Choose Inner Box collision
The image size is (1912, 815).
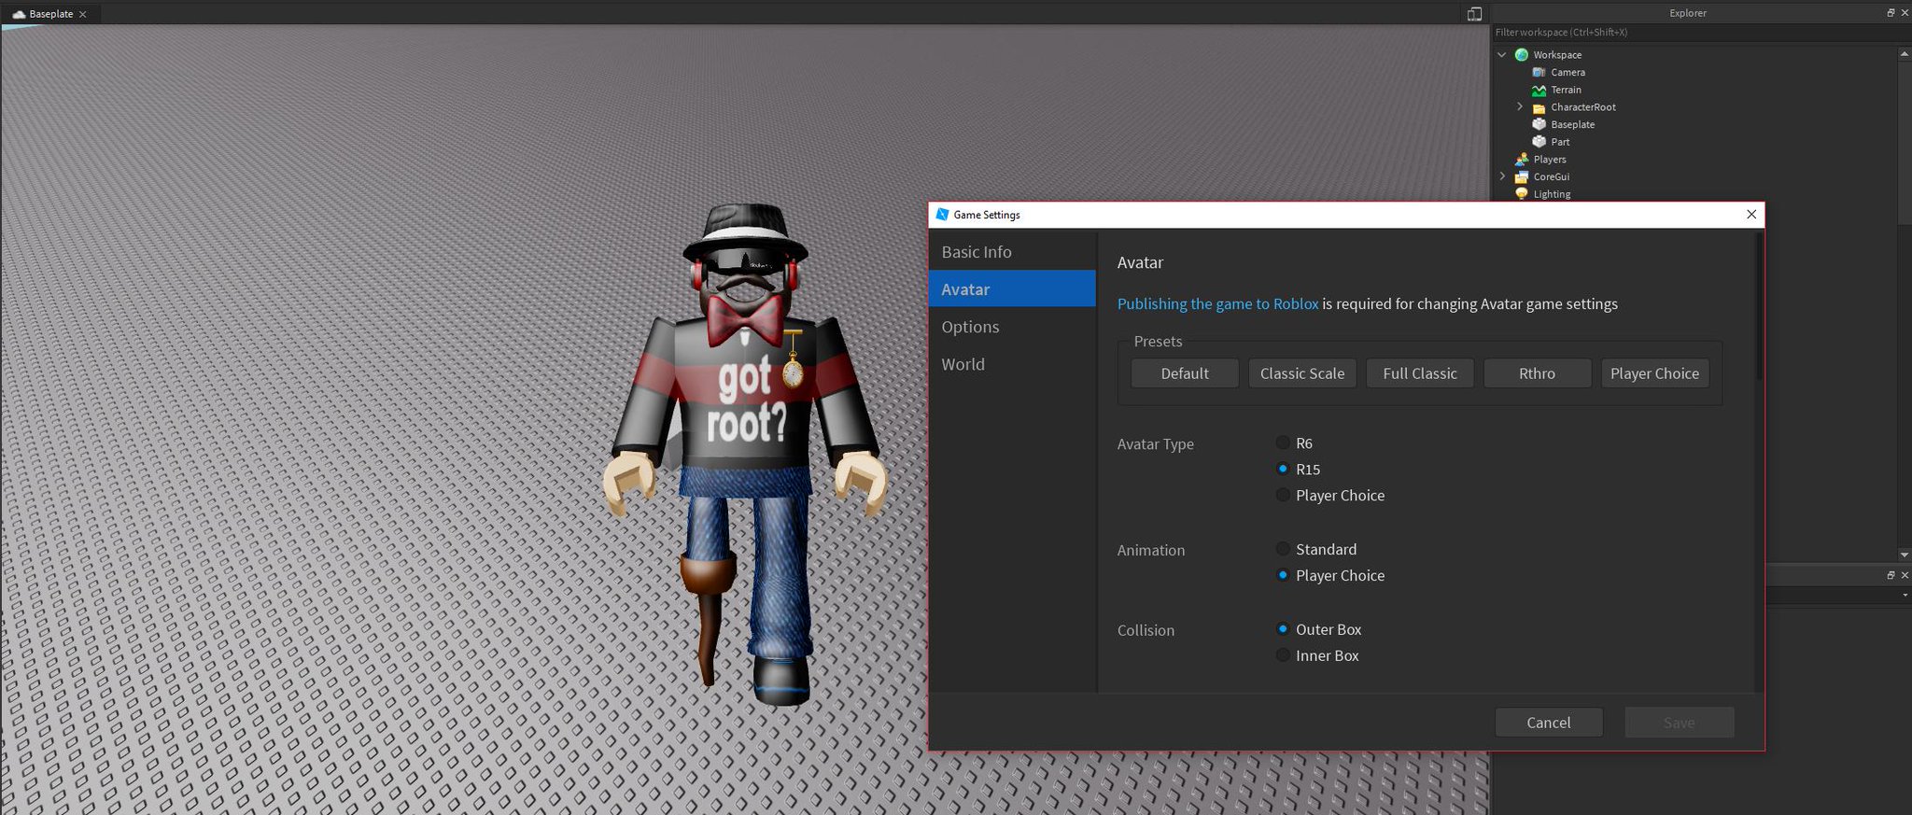click(1283, 656)
